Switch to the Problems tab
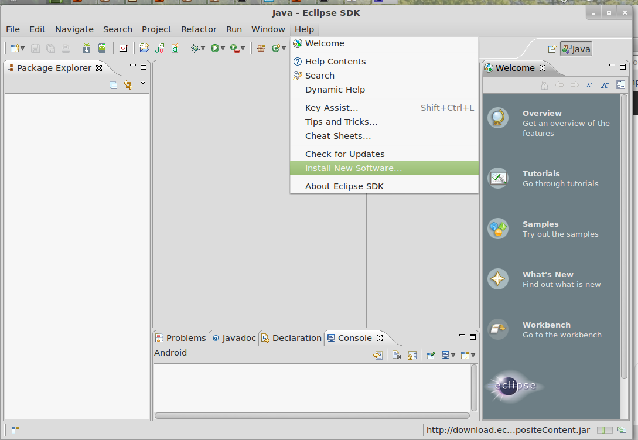This screenshot has height=440, width=638. (181, 338)
